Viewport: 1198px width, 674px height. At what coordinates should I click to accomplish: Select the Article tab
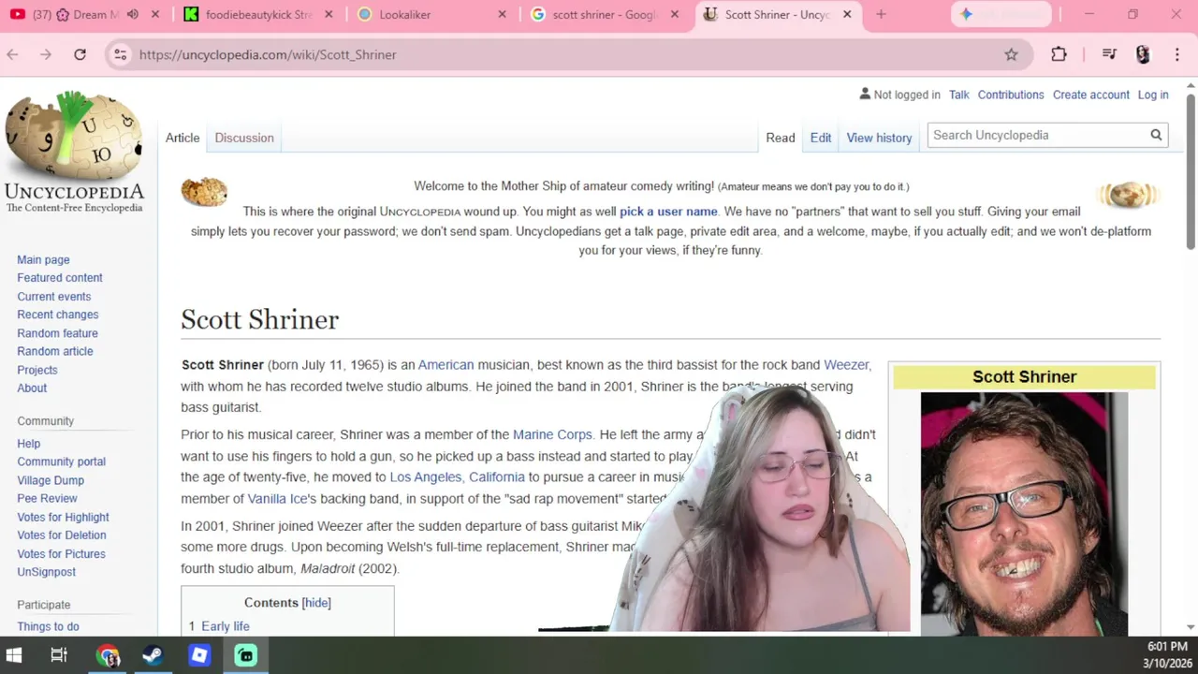pos(183,138)
